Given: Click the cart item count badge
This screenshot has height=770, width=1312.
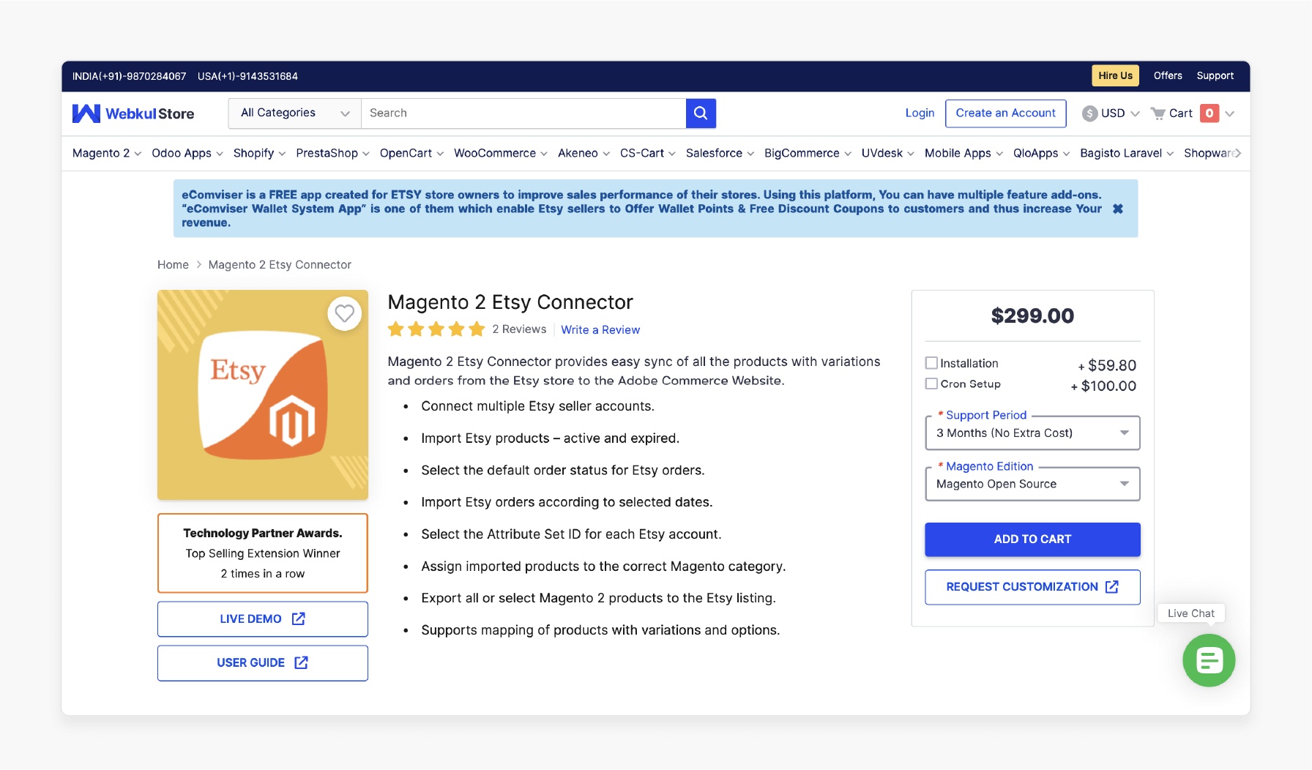Looking at the screenshot, I should 1209,113.
